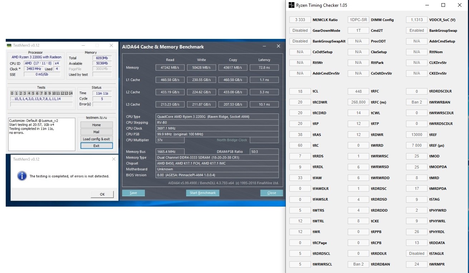Click the CPU Clock 3697.1 MHz field
This screenshot has width=469, height=273.
point(217,128)
